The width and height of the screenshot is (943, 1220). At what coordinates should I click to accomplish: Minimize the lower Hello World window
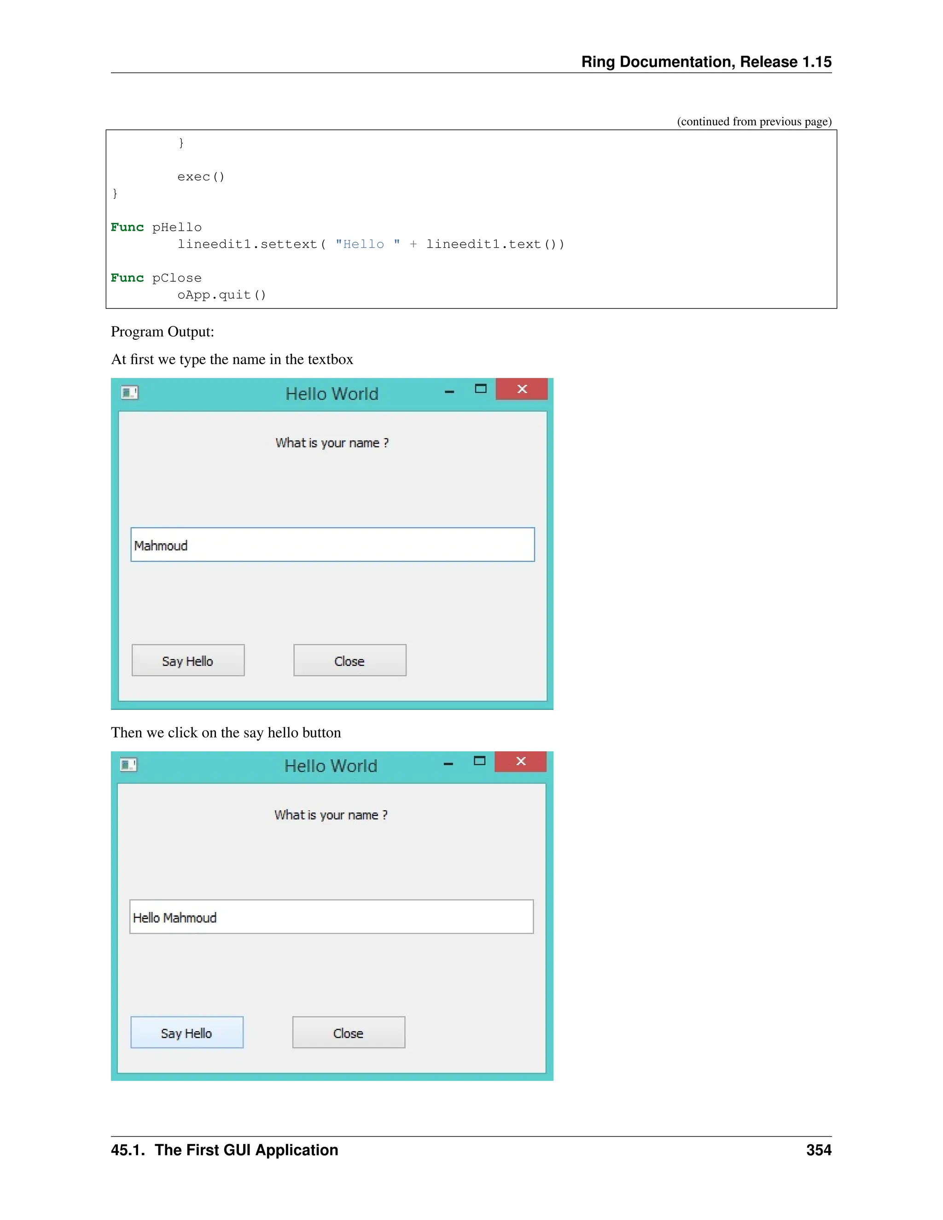(448, 764)
